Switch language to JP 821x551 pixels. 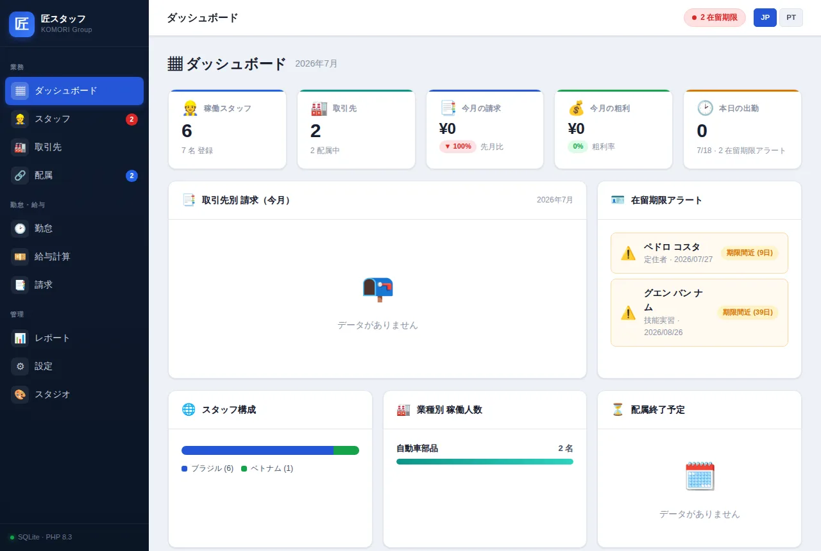pyautogui.click(x=765, y=17)
